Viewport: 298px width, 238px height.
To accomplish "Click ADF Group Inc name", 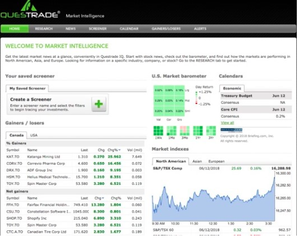I will pos(40,170).
